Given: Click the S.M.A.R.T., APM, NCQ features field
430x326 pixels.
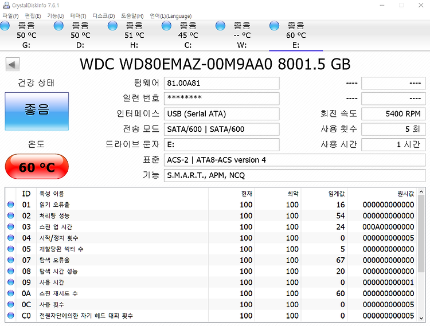Looking at the screenshot, I should (x=295, y=175).
